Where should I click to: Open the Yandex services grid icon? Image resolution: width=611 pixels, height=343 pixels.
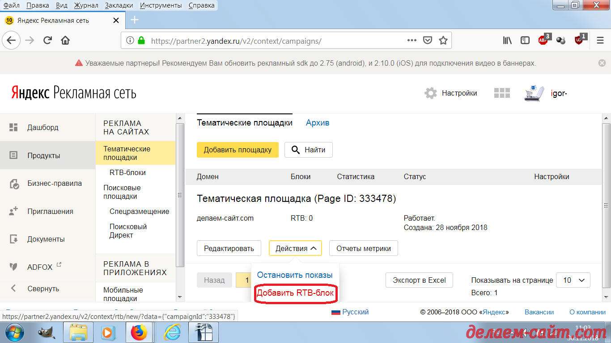502,93
